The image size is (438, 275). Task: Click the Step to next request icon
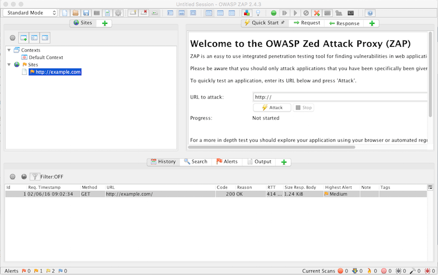[x=284, y=13]
